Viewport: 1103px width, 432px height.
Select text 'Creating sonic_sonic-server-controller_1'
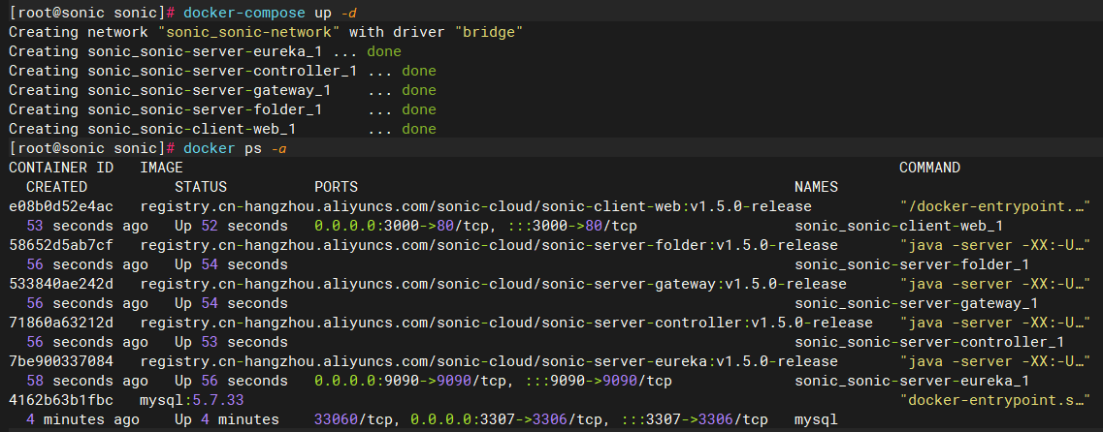(x=183, y=71)
